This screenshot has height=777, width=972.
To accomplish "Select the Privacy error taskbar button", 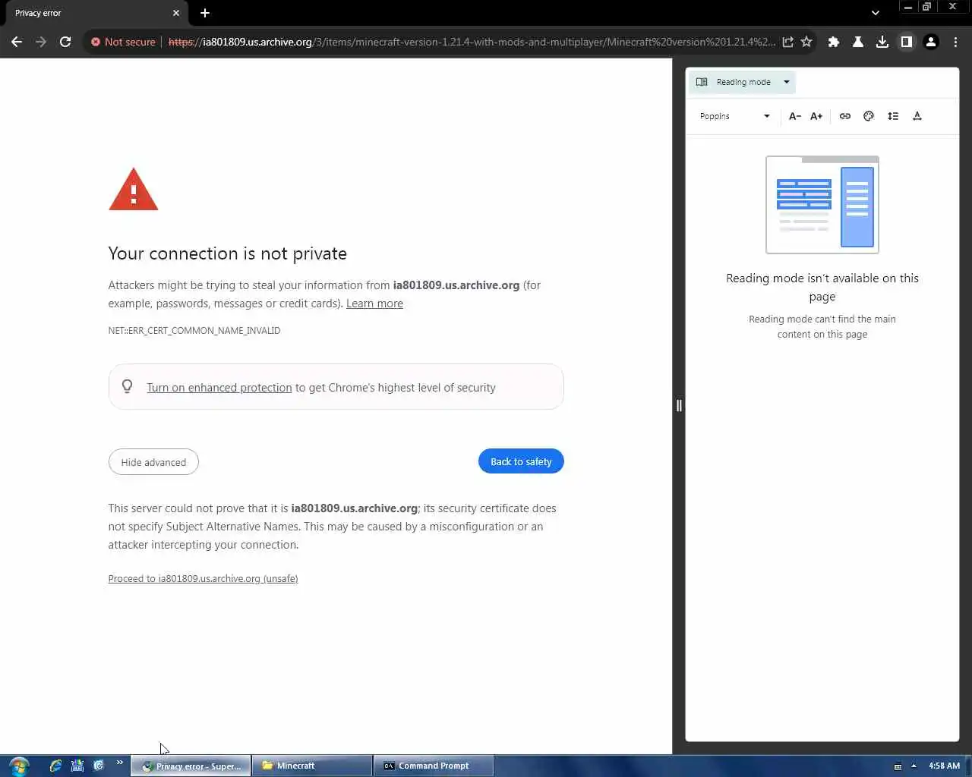I will pos(191,766).
